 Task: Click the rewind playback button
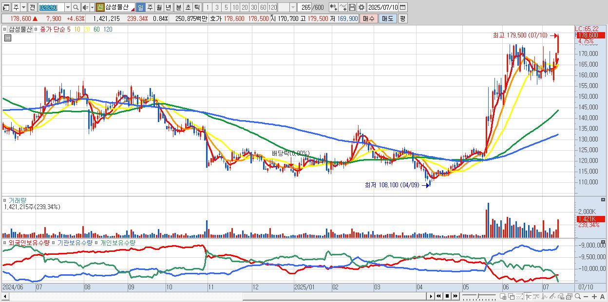coord(438,296)
